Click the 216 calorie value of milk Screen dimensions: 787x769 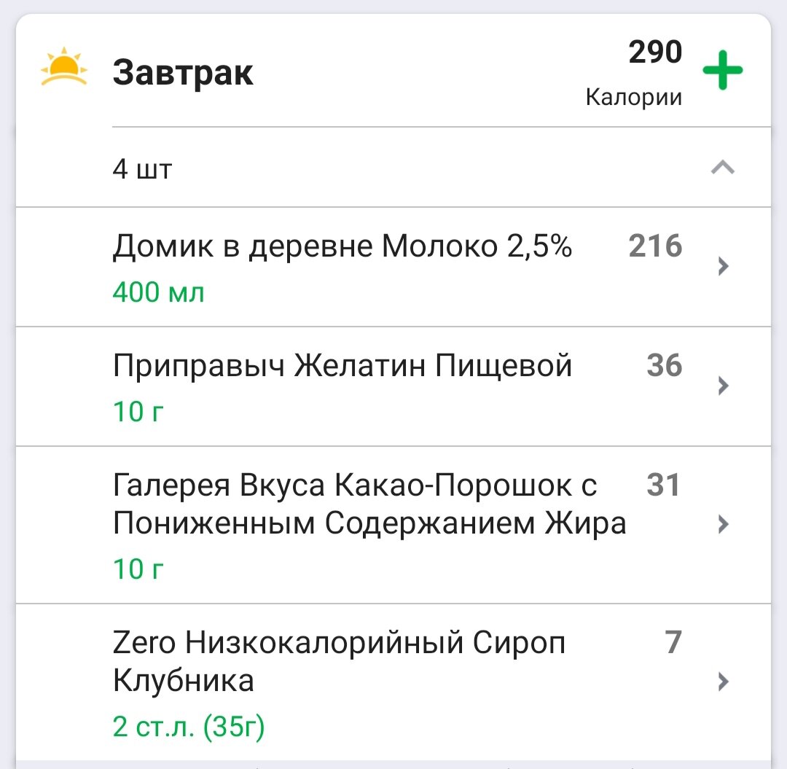pos(654,246)
